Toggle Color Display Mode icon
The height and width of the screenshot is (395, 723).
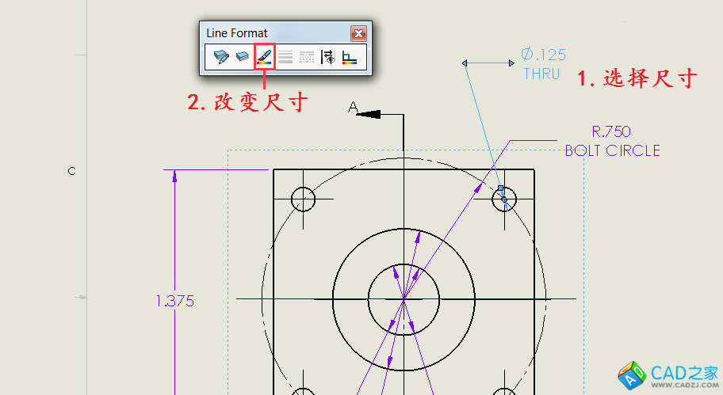point(350,57)
